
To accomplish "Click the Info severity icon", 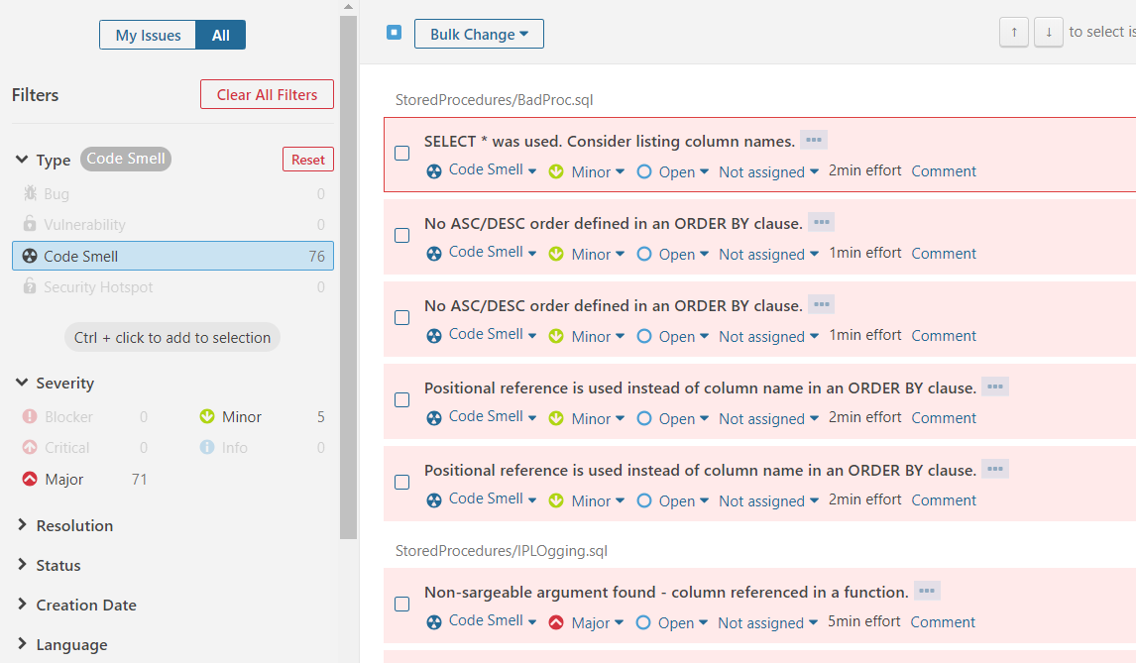I will click(207, 447).
